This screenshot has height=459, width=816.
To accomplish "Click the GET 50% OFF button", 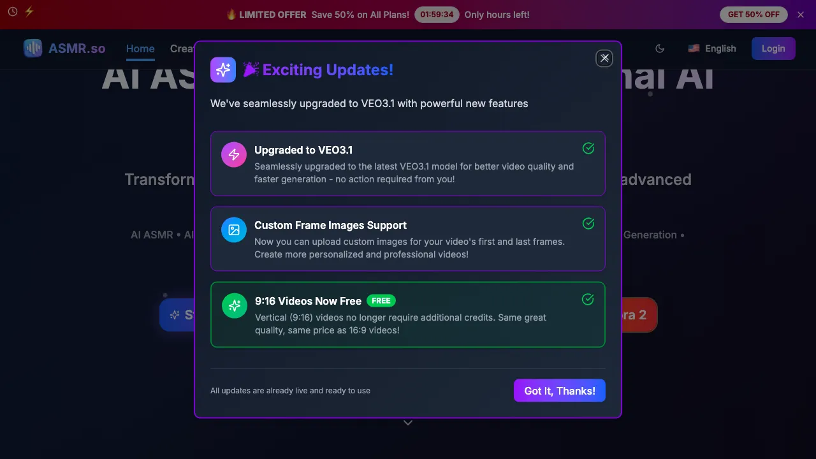I will 754,15.
